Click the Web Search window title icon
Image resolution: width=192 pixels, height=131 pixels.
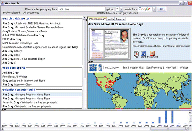point(3,3)
